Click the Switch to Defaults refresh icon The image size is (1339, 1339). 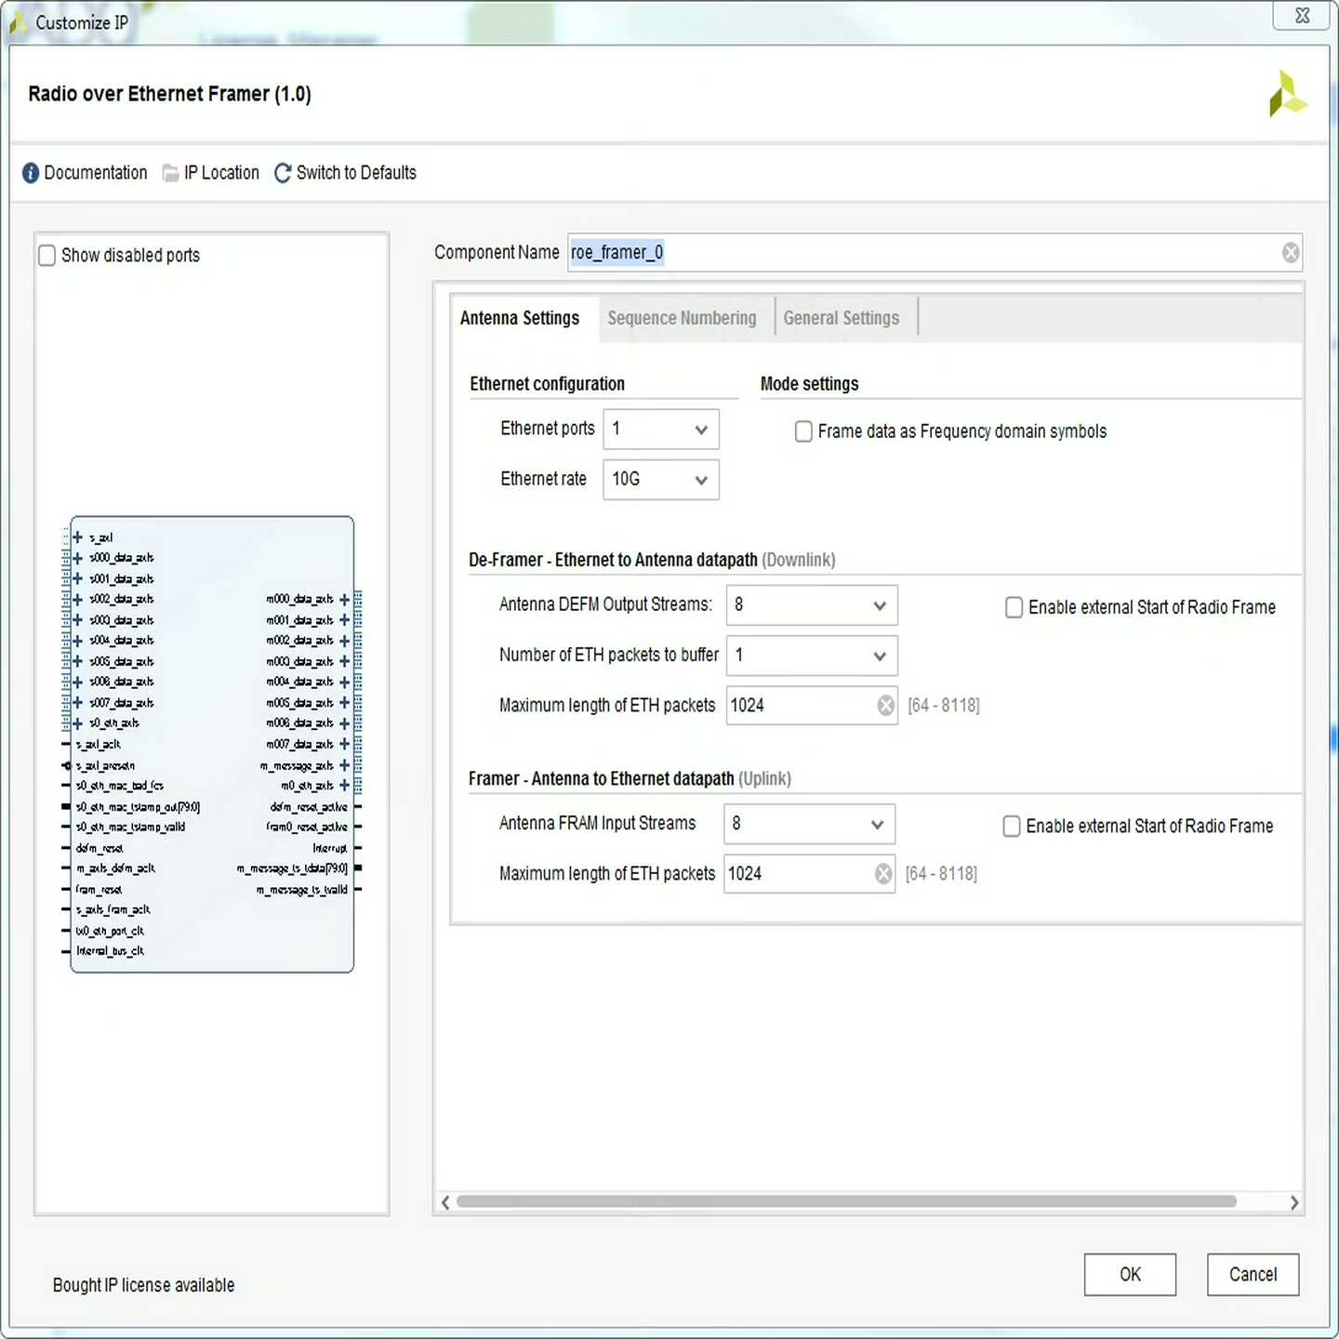pyautogui.click(x=283, y=173)
